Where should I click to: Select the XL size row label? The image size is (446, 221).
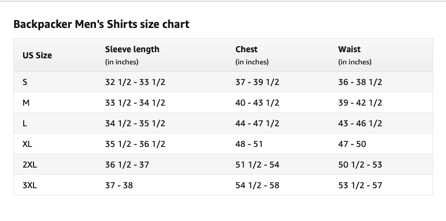click(27, 144)
